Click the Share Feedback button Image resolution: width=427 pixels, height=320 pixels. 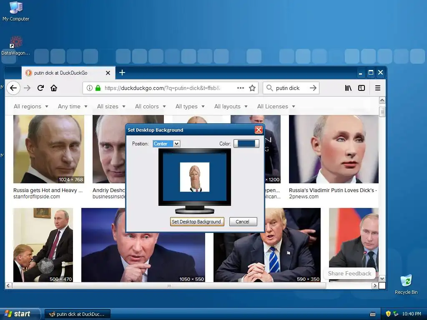click(x=349, y=273)
